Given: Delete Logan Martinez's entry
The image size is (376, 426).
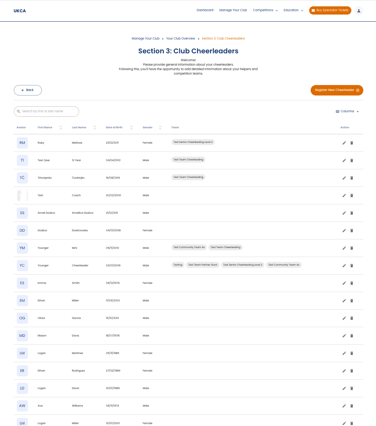Looking at the screenshot, I should point(351,353).
